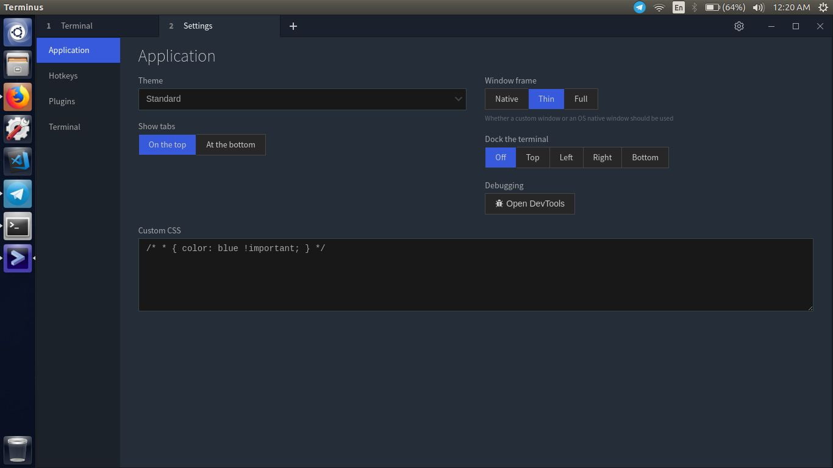Open Visual Studio Code from dock
This screenshot has height=468, width=833.
[18, 161]
